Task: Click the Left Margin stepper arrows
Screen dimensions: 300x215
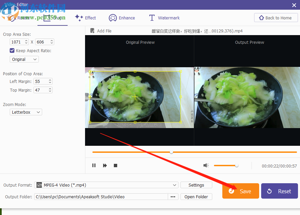Action: tap(50, 81)
